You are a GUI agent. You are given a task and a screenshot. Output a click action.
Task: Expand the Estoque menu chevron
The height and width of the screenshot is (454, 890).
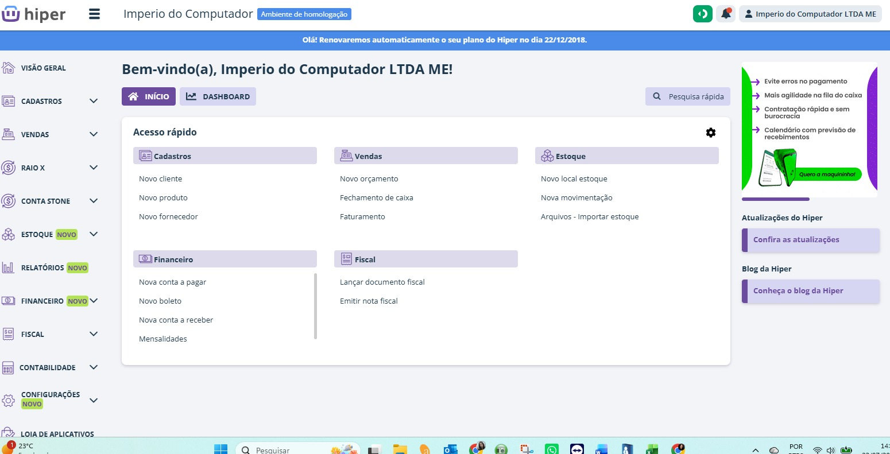click(94, 234)
